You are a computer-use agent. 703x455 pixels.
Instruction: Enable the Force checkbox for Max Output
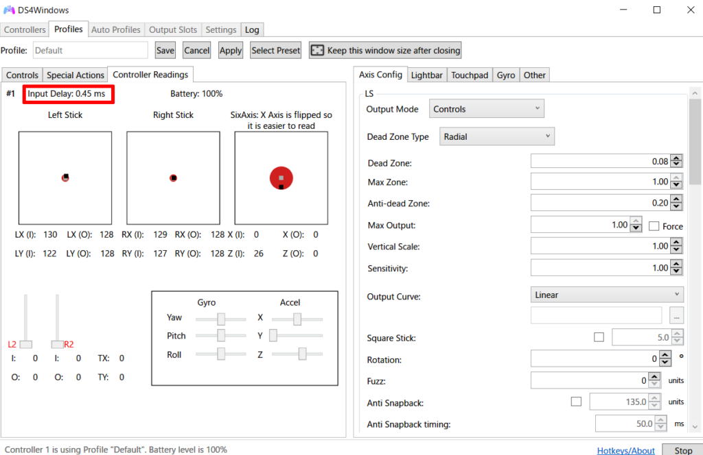(x=654, y=226)
